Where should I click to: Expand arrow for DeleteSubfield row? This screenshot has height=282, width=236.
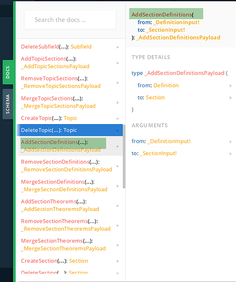[x=118, y=47]
